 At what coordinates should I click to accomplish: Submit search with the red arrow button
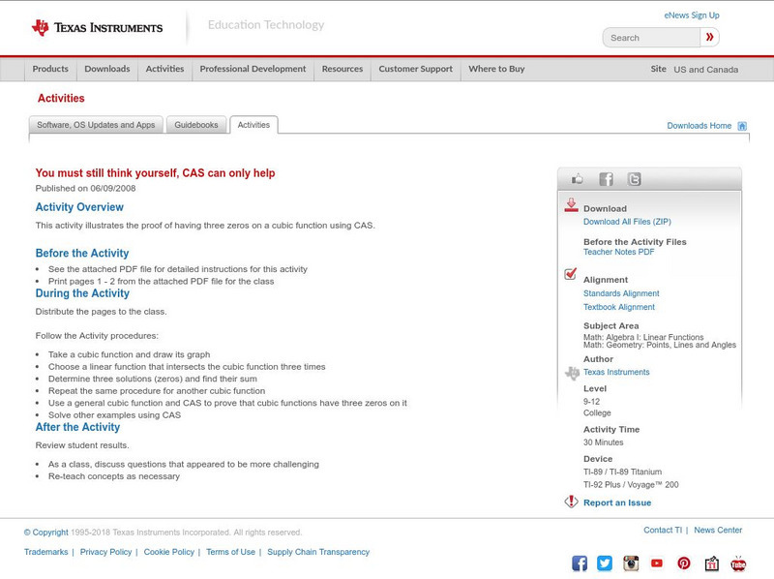coord(709,37)
